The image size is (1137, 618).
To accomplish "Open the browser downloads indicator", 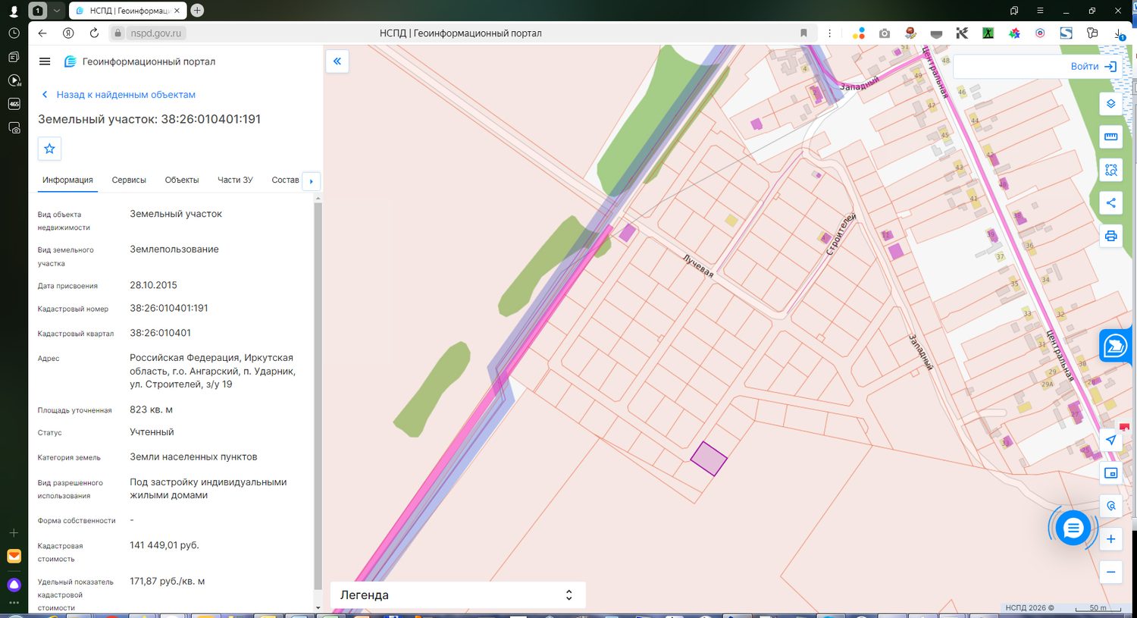I will point(1120,33).
